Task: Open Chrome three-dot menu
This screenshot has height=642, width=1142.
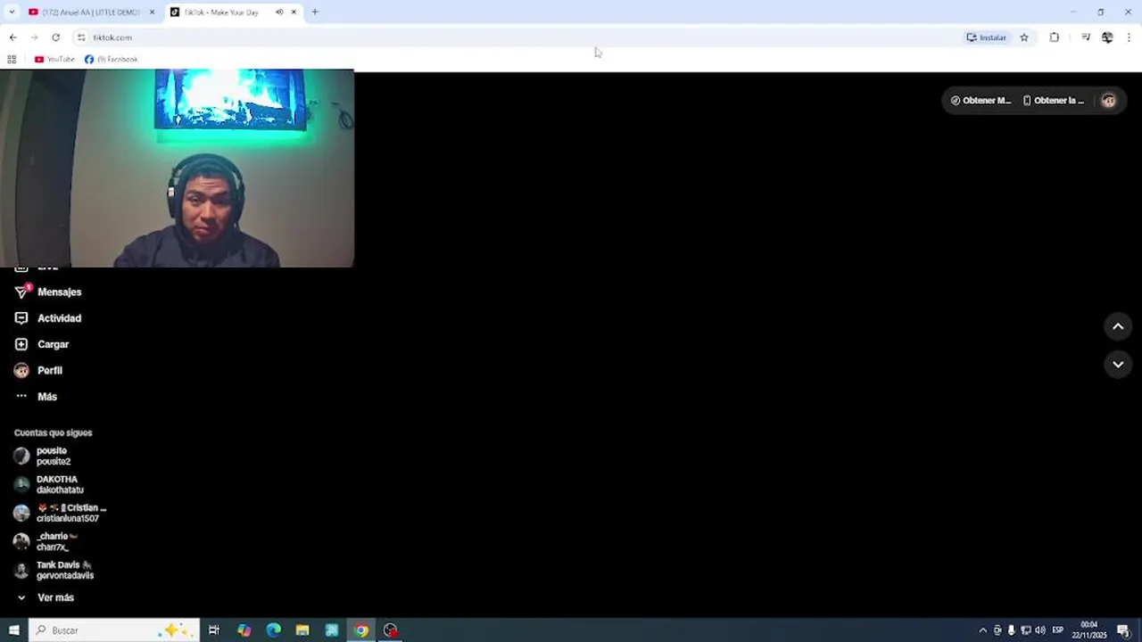Action: pyautogui.click(x=1129, y=37)
